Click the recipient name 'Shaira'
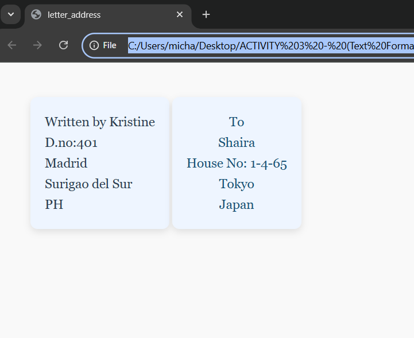This screenshot has width=414, height=338. [x=237, y=142]
